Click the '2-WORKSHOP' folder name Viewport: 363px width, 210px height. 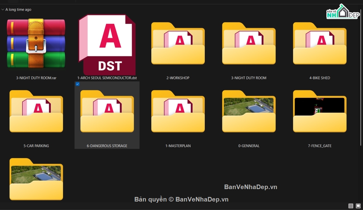[x=178, y=78]
